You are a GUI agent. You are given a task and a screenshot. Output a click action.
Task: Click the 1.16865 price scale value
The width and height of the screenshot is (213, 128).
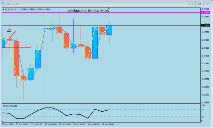[206, 102]
